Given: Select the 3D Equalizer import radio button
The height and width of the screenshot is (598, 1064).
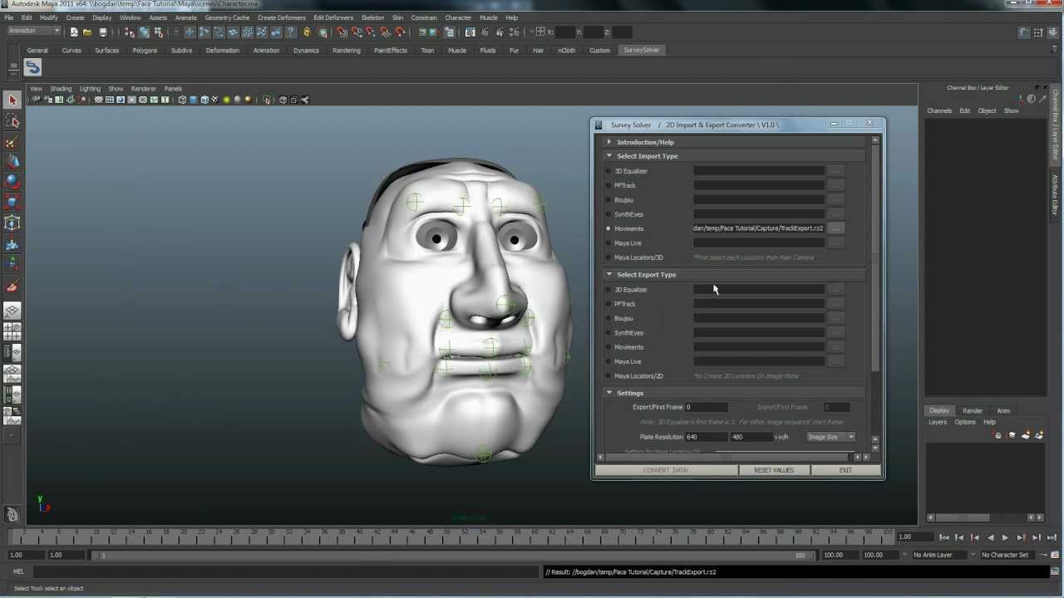Looking at the screenshot, I should [608, 171].
